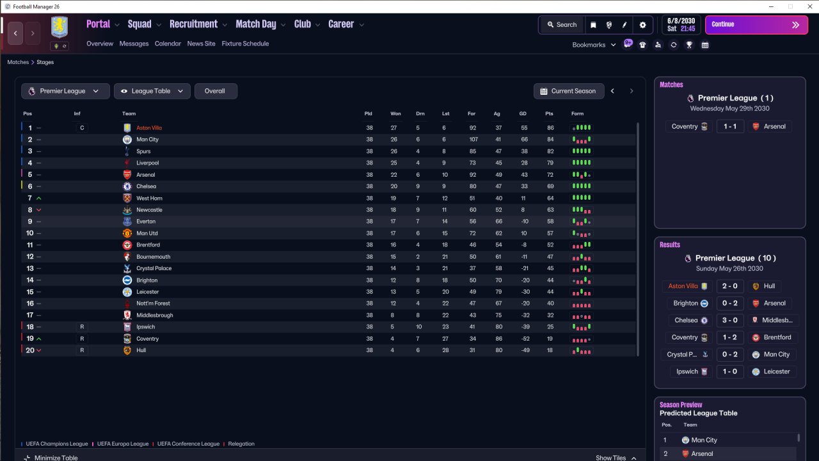Expand the Portal menu chevron
Screen dimensions: 819x461
pyautogui.click(x=117, y=25)
